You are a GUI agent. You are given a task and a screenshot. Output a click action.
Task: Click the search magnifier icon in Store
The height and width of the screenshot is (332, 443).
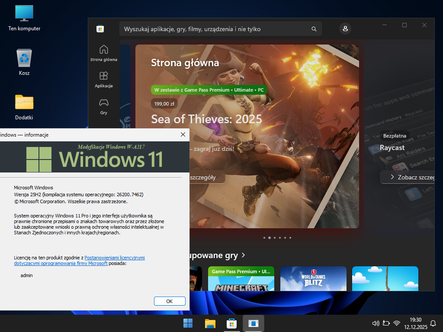point(314,29)
